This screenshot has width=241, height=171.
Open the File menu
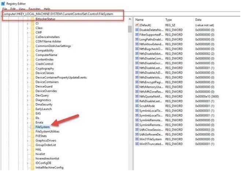click(5, 9)
